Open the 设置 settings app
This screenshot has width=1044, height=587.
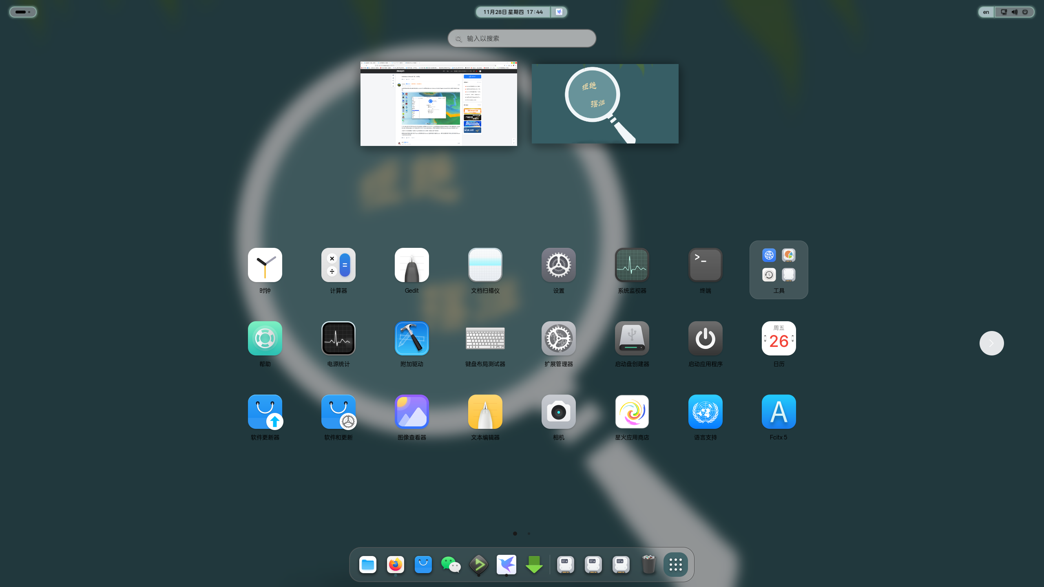pyautogui.click(x=558, y=270)
